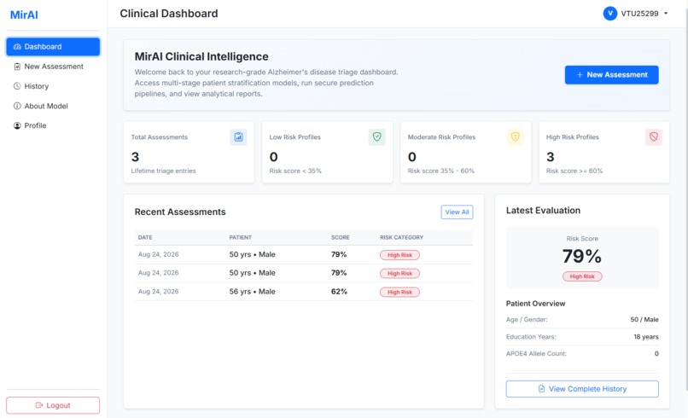Click the 56 yrs • Male patient cell
This screenshot has height=418, width=688.
tap(253, 292)
